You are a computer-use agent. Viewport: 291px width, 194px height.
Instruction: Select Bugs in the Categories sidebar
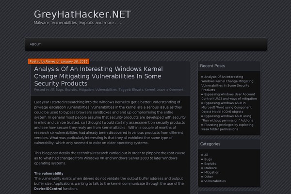(x=208, y=159)
